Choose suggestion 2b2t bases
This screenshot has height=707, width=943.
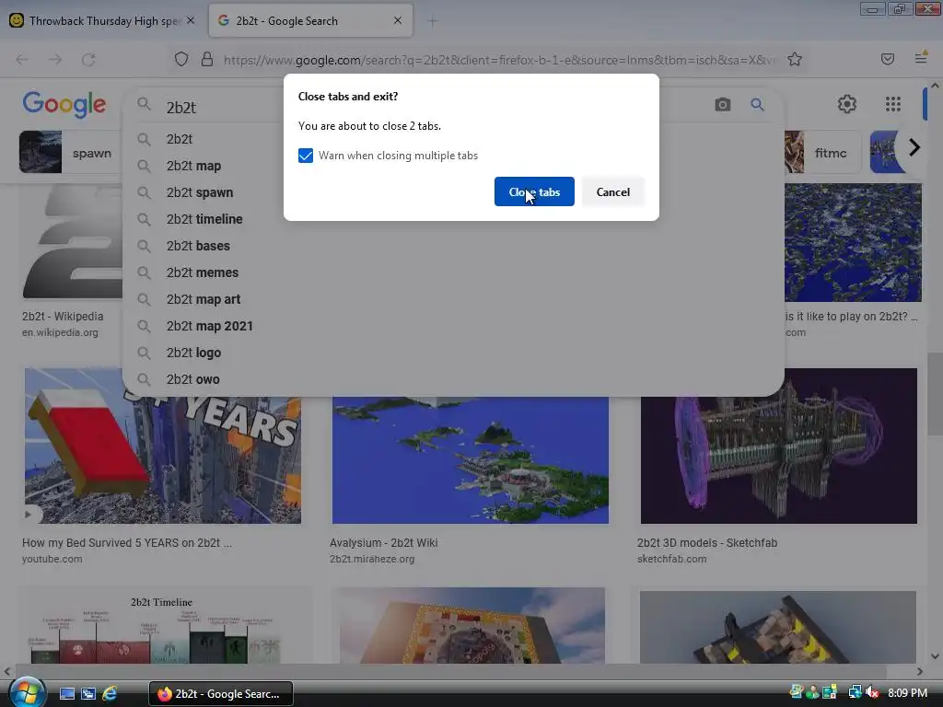pos(198,246)
